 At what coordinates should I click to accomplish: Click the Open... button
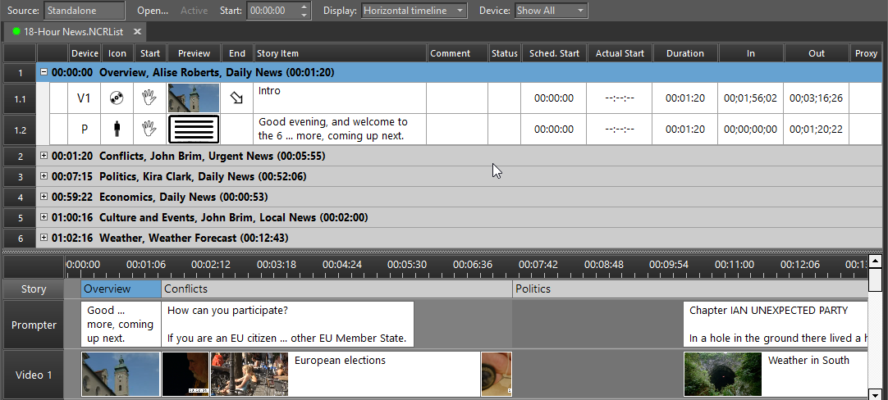click(152, 11)
